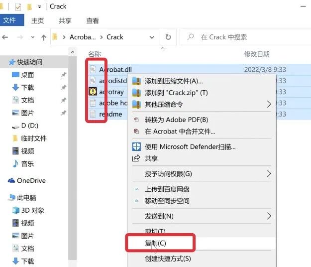Click the share icon next to 共享 menu entry

pyautogui.click(x=136, y=158)
